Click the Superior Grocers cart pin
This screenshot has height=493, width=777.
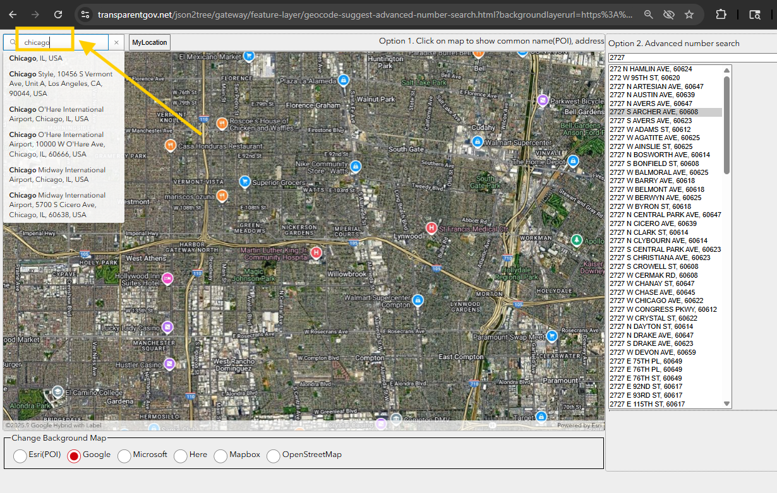coord(244,182)
